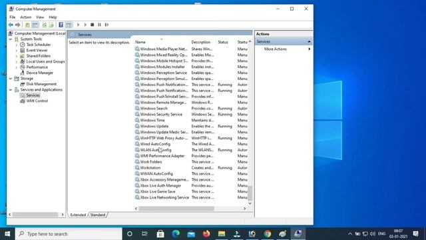Click the Stop Service square icon
Screen dimensions: 426x240
click(93, 25)
